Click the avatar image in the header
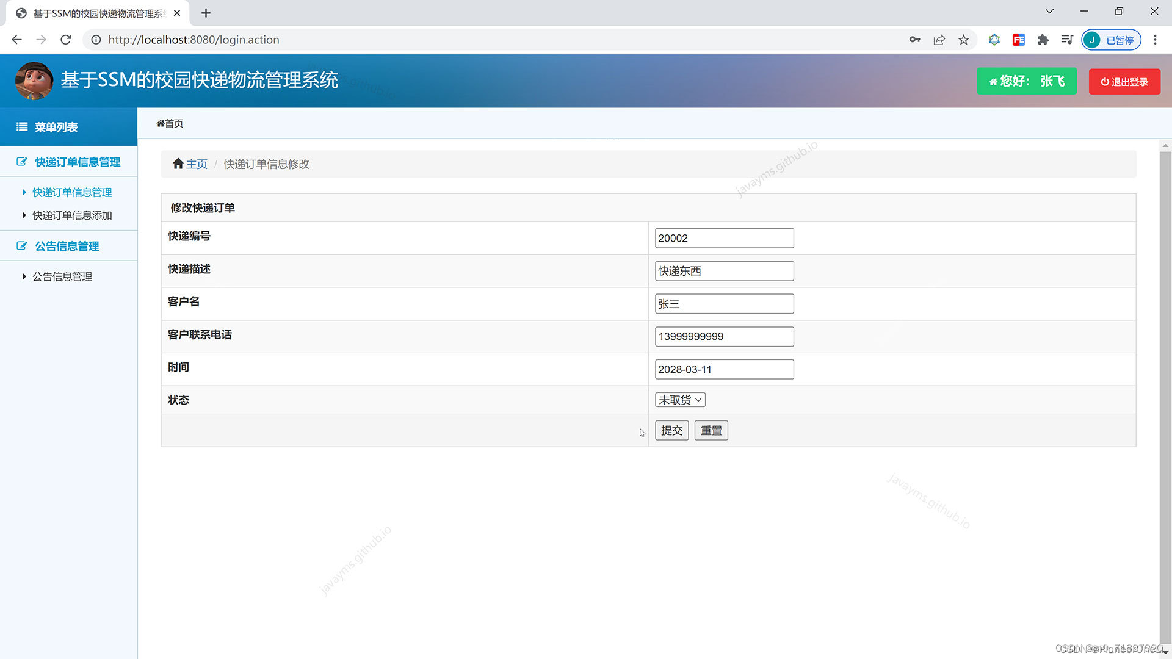The width and height of the screenshot is (1172, 659). point(34,81)
